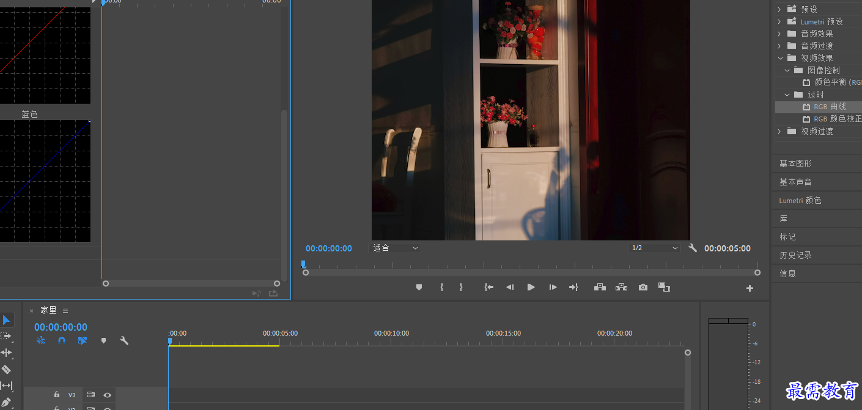The height and width of the screenshot is (410, 862).
Task: Step back one frame
Action: pyautogui.click(x=509, y=287)
